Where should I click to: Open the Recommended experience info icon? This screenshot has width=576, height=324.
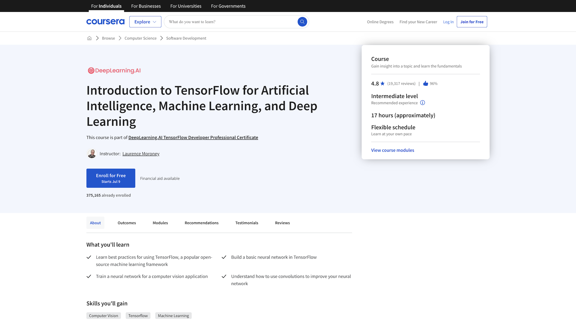(422, 103)
